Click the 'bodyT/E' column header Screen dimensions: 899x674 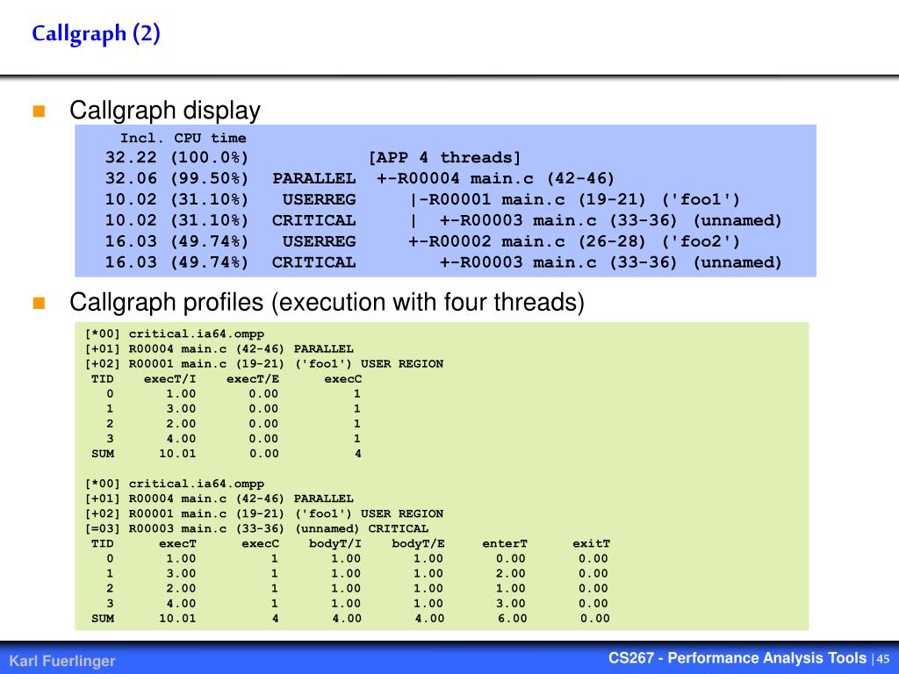[x=418, y=543]
